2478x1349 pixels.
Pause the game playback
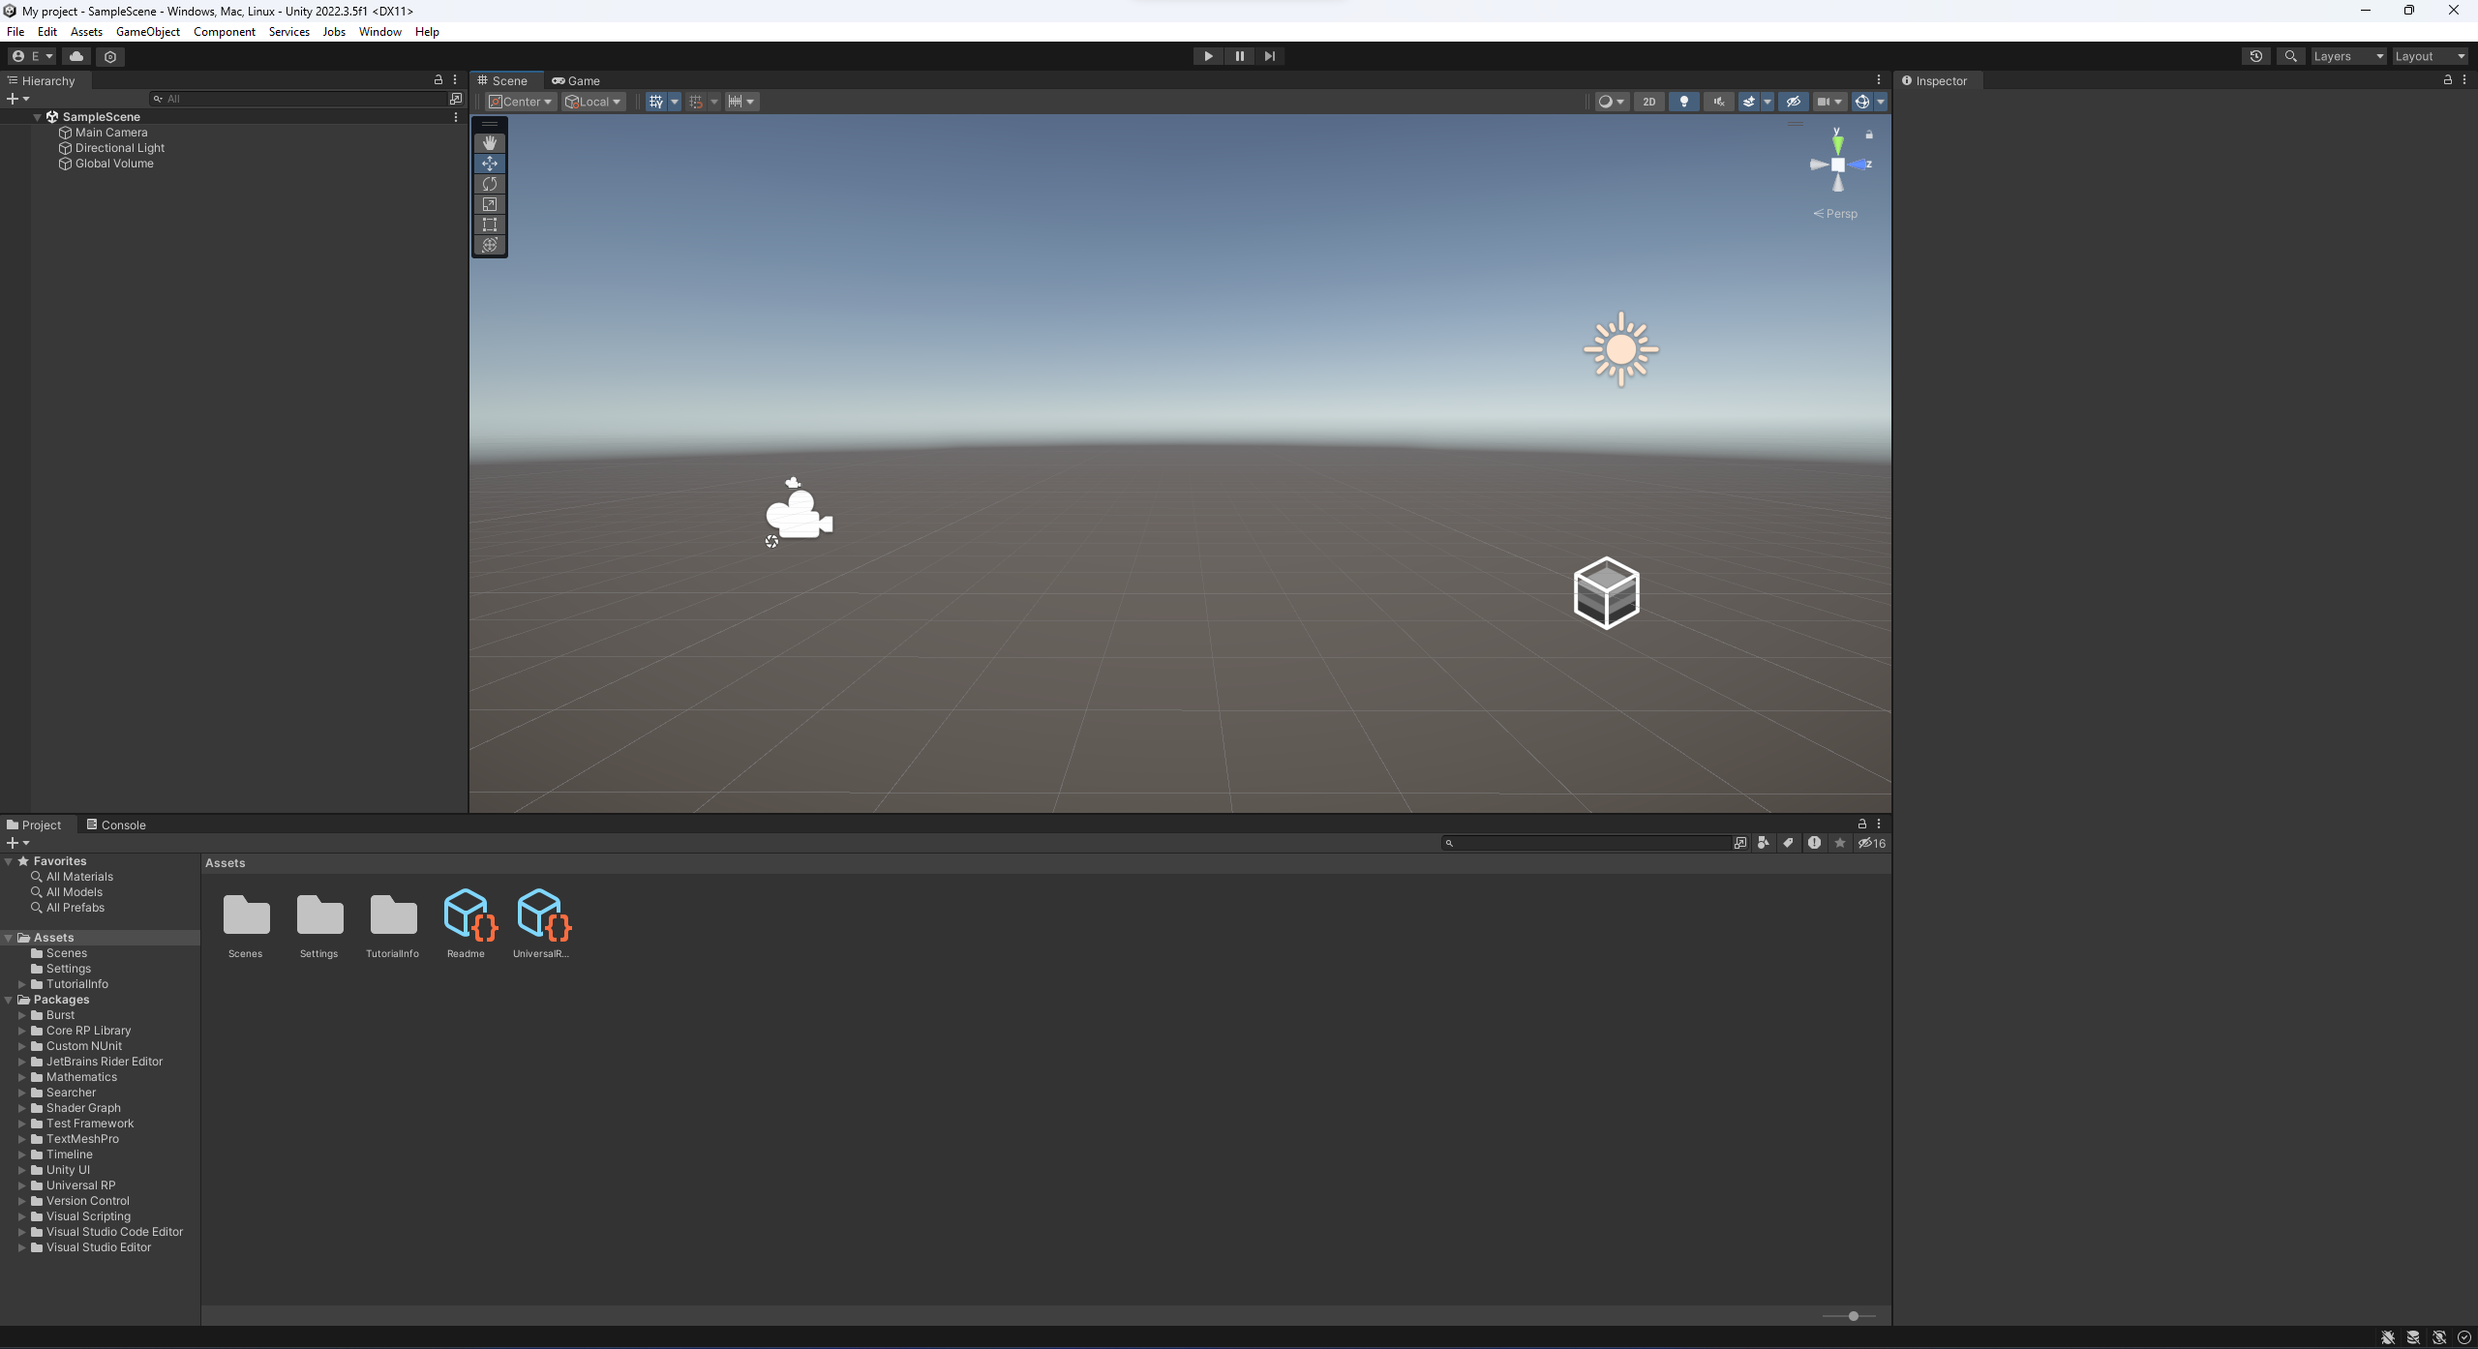click(x=1239, y=56)
